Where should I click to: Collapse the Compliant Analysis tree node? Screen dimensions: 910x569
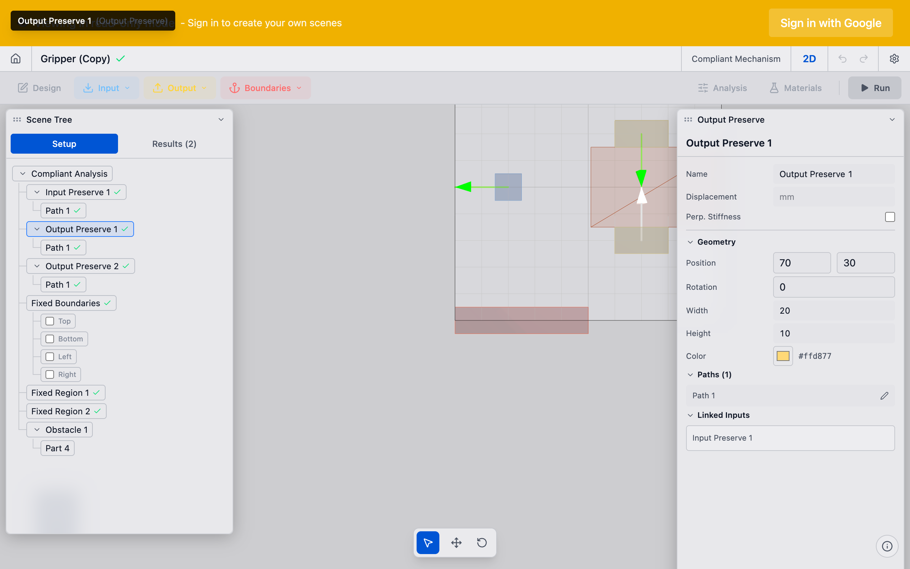point(22,174)
